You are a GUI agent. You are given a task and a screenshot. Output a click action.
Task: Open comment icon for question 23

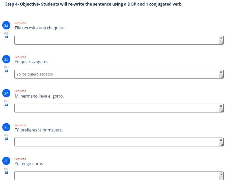pyautogui.click(x=6, y=71)
